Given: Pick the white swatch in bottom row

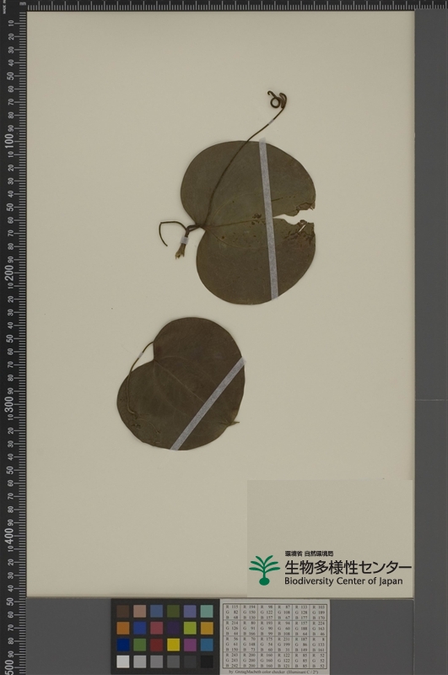Looking at the screenshot, I should (x=122, y=661).
